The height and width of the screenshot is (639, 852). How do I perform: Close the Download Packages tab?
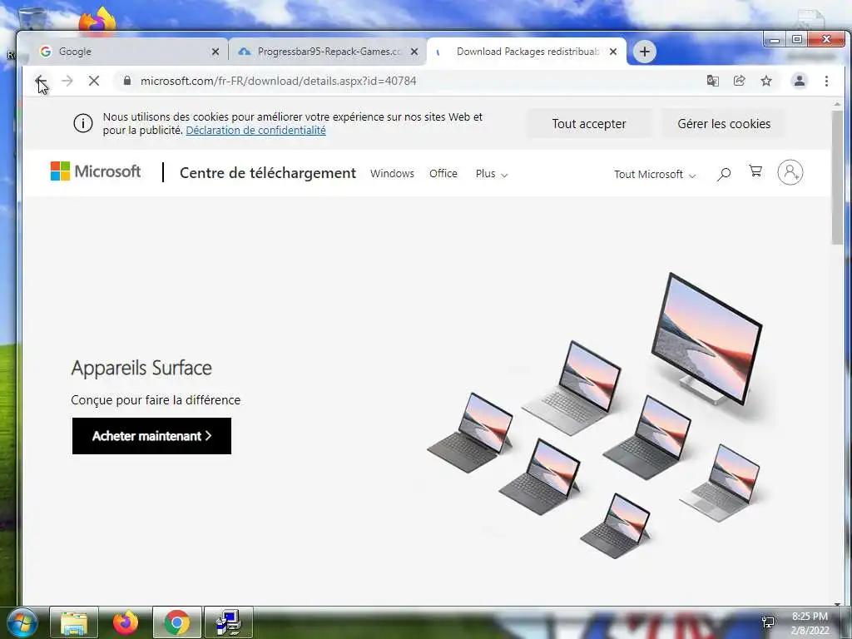pyautogui.click(x=613, y=52)
